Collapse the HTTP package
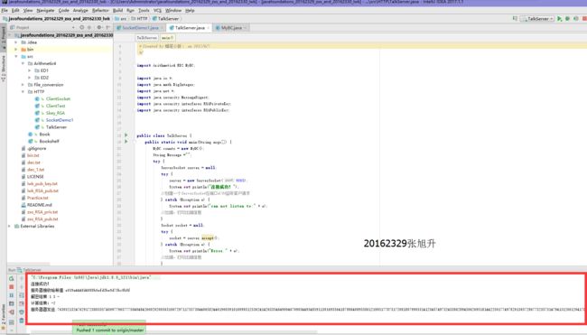This screenshot has height=335, width=587. (23, 92)
